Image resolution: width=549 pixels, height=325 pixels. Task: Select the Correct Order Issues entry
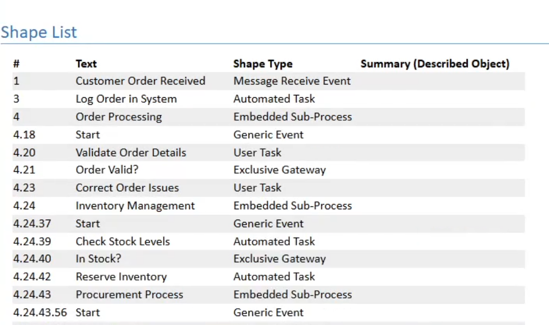point(127,188)
